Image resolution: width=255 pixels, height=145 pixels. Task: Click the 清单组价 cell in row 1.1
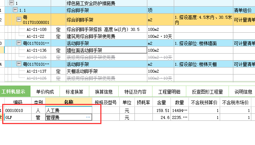tap(244, 10)
